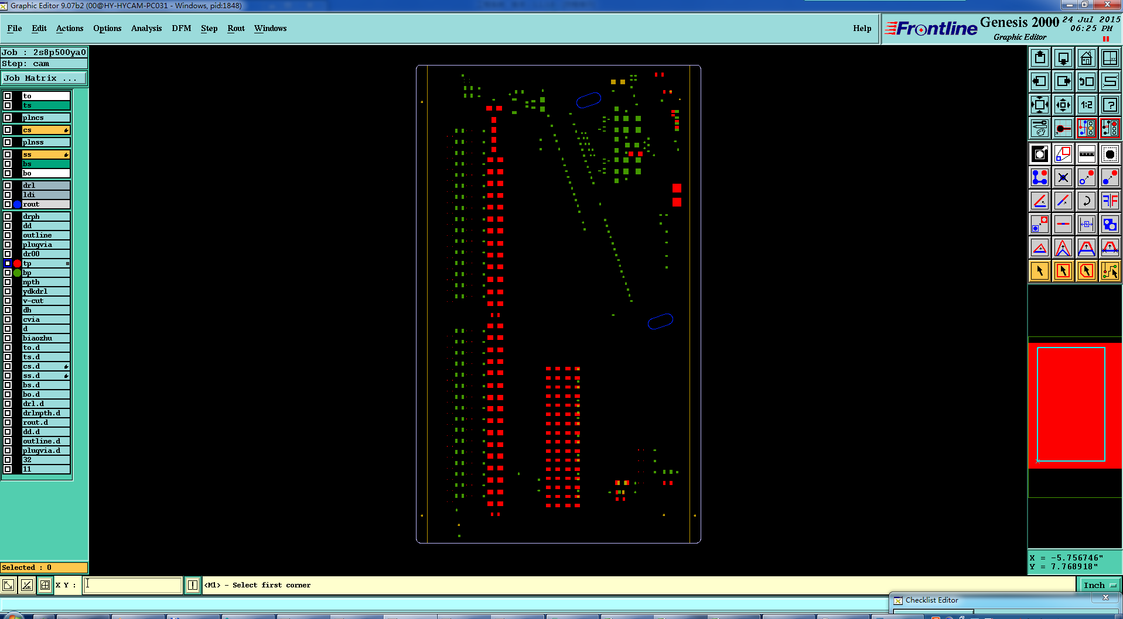The image size is (1123, 619).
Task: Click the ruler measurement icon
Action: 1087,154
